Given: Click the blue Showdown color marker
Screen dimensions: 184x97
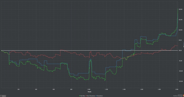Looking at the screenshot, I should pos(96,96).
